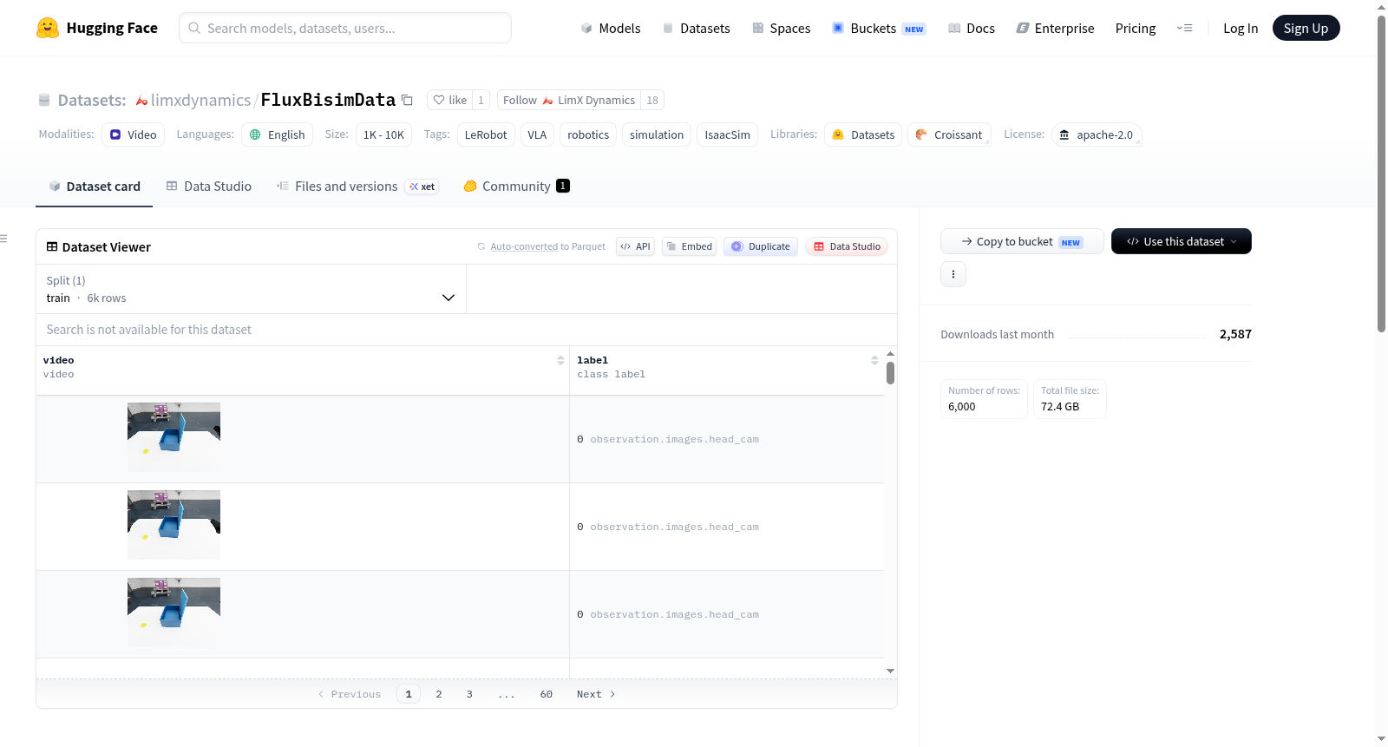This screenshot has width=1388, height=747.
Task: Open the Community tab
Action: tap(516, 187)
